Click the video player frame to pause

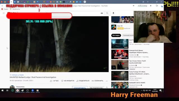tap(59, 44)
